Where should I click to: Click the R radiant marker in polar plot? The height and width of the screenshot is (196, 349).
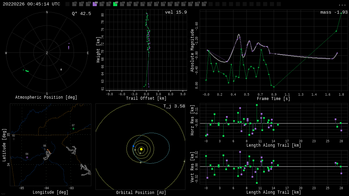click(x=61, y=70)
